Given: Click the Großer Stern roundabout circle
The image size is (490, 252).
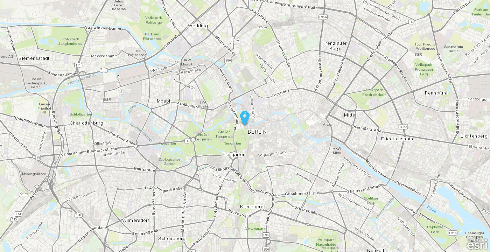Looking at the screenshot, I should [193, 140].
